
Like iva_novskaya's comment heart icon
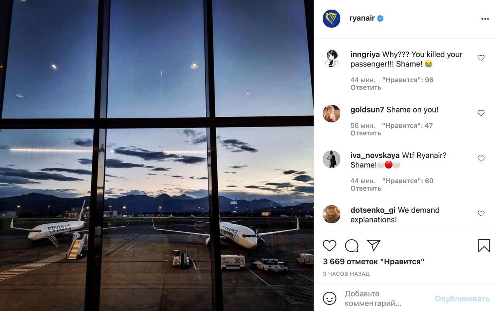(x=481, y=158)
